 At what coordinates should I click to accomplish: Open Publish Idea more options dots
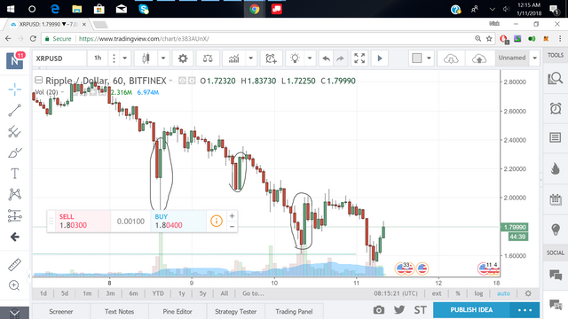tap(525, 310)
